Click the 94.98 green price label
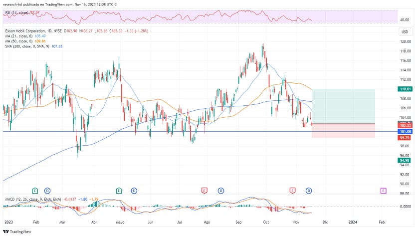This screenshot has height=237, width=417. 405,160
